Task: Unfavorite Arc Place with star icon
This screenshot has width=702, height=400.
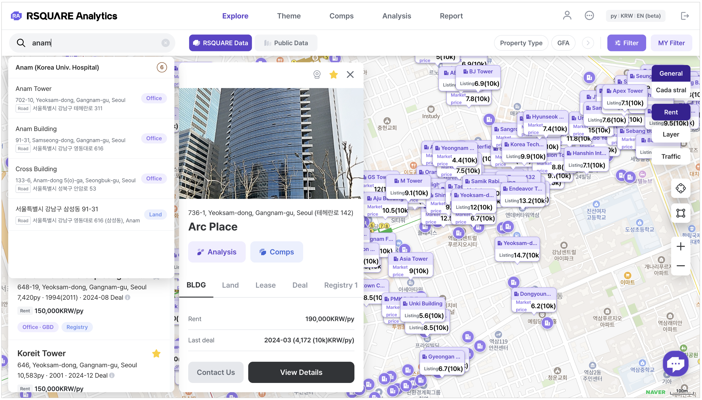Action: tap(333, 75)
